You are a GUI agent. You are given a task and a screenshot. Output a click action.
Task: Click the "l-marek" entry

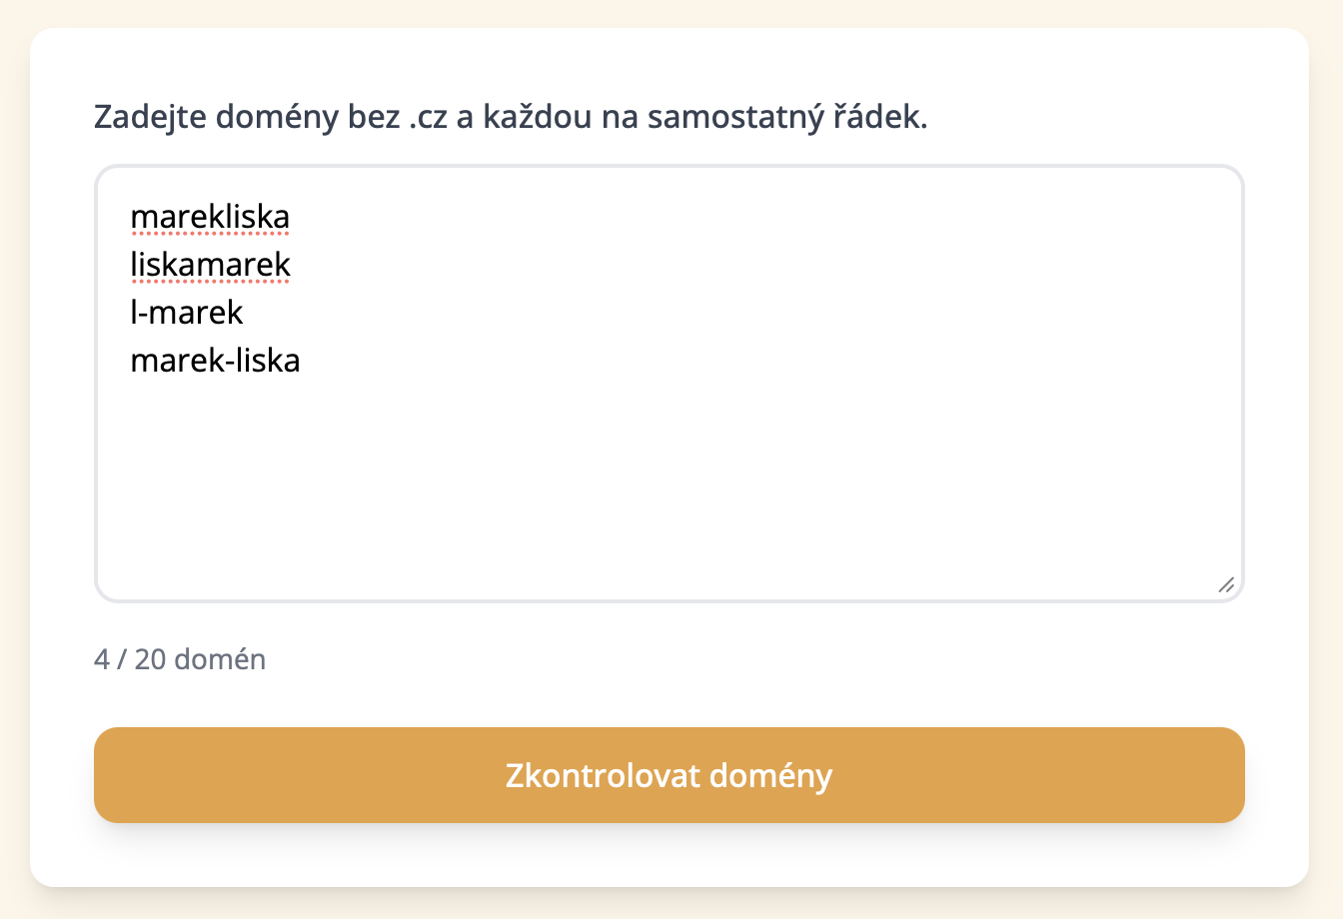coord(186,312)
